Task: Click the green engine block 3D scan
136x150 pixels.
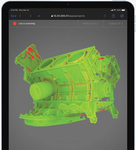Action: (x=67, y=85)
